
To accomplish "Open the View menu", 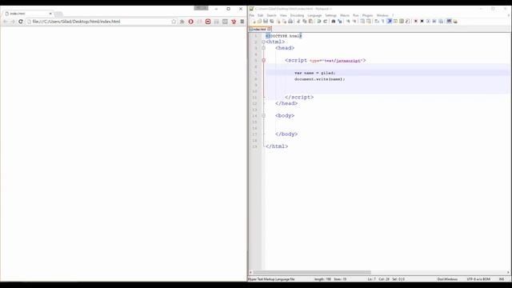I will point(283,15).
